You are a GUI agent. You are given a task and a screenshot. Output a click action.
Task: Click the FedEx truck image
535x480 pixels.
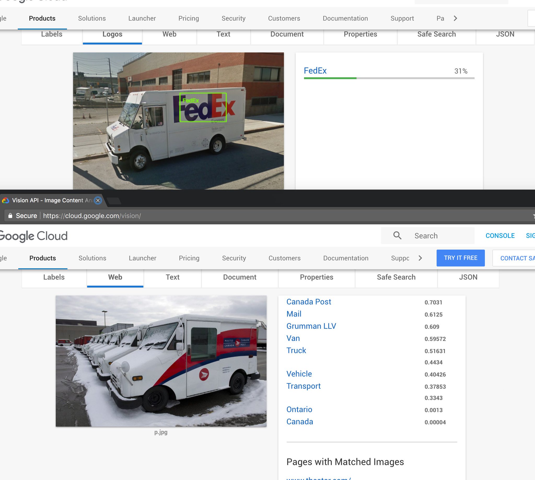tap(178, 121)
